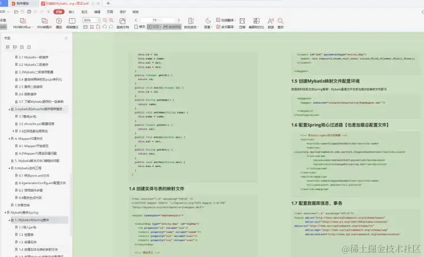This screenshot has height=257, width=424.
Task: Expand the 3.3 bookmark node
Action: 13,131
